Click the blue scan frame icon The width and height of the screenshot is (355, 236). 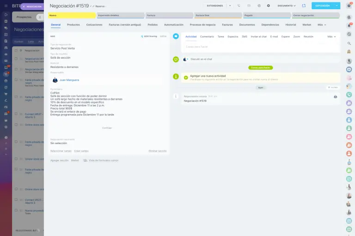point(304,6)
